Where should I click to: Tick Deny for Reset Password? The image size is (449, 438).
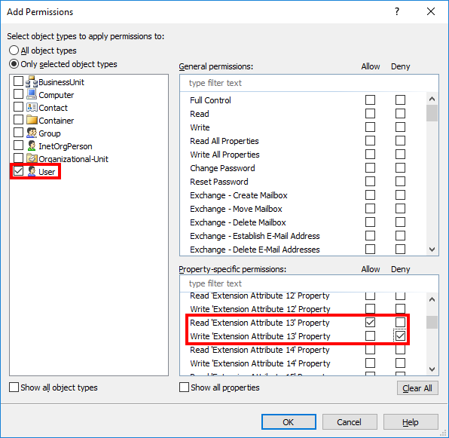[400, 182]
